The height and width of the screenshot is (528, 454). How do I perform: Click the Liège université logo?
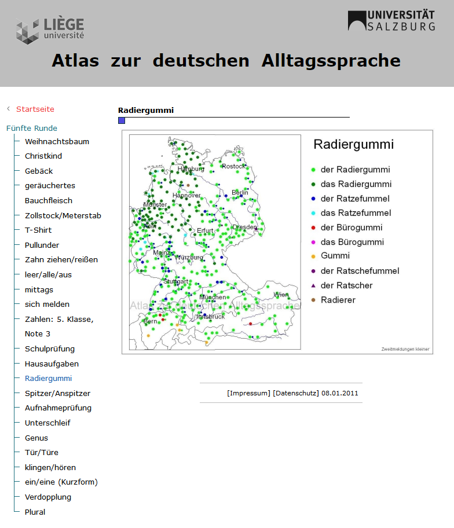[x=50, y=30]
